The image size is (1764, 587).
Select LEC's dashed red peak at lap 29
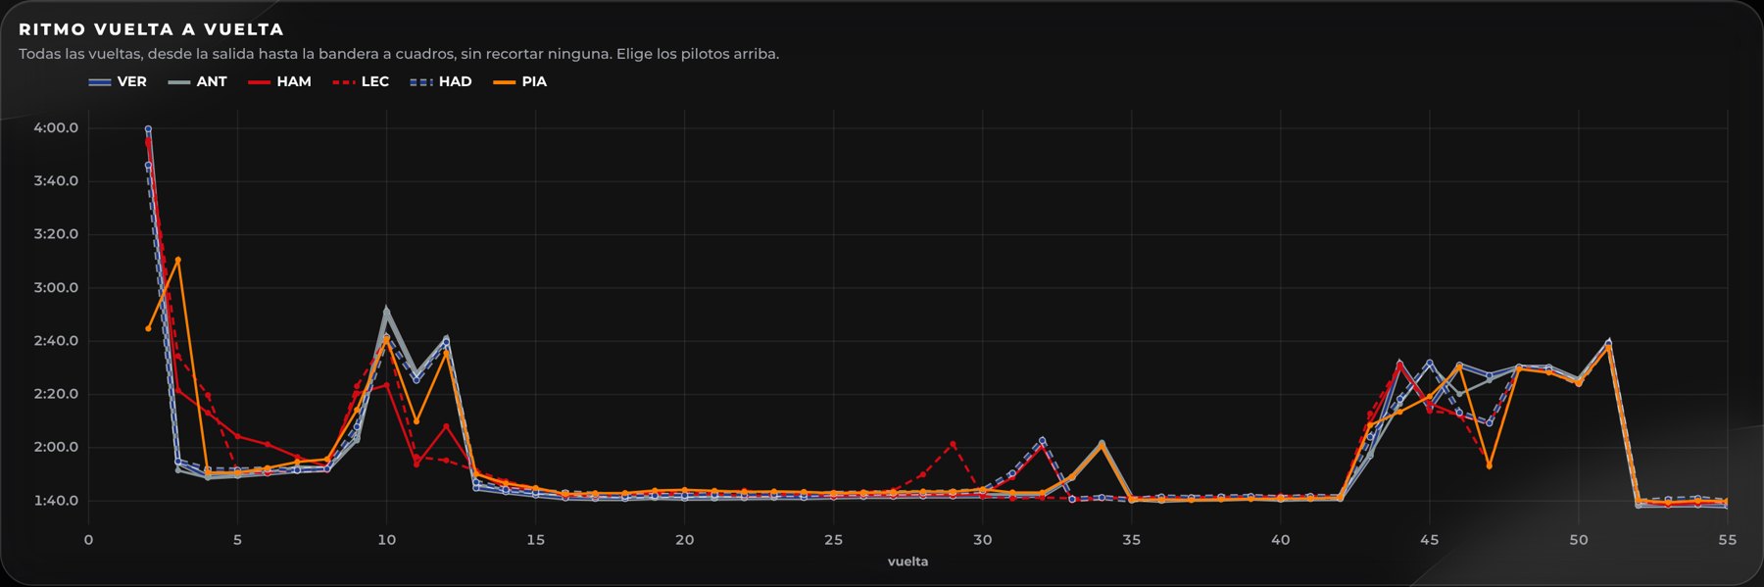(953, 444)
